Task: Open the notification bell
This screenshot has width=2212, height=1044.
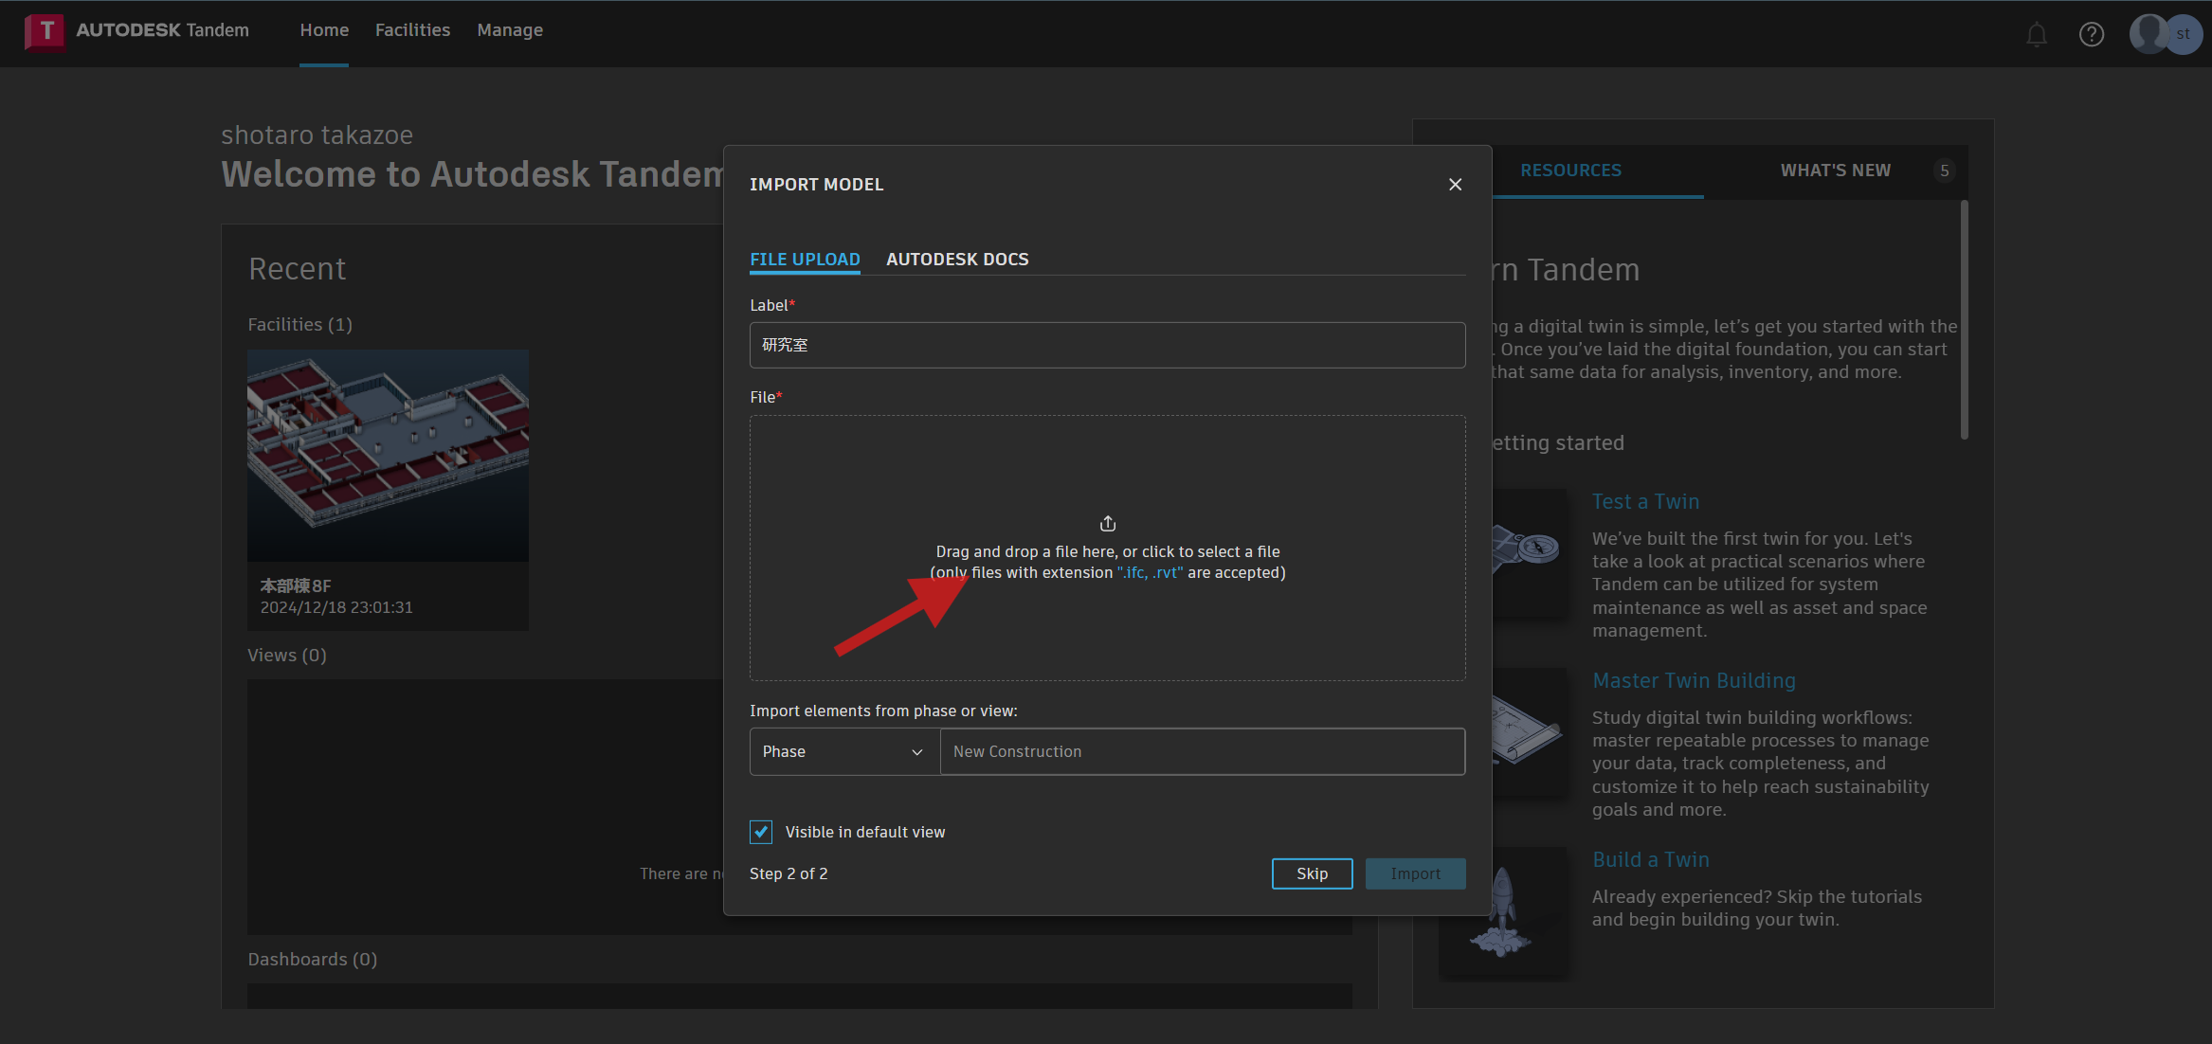Action: click(x=2036, y=34)
